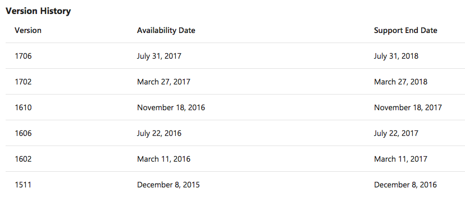Click support end date March 27, 2018
The image size is (465, 202).
click(400, 82)
